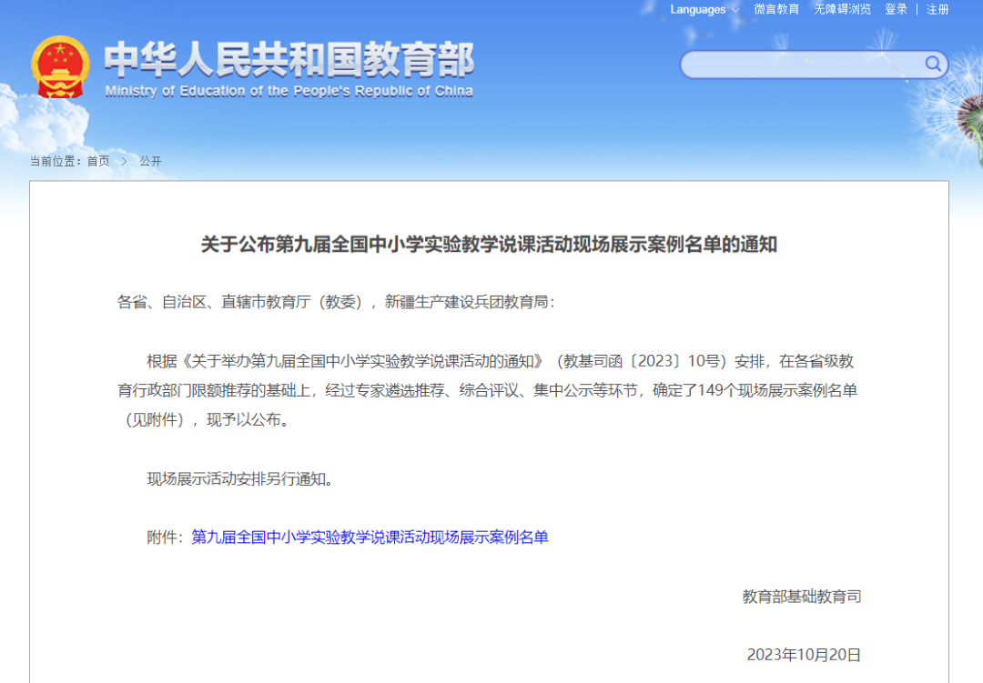Screen dimensions: 983x683
Task: Click the national emblem logo
Action: pos(60,67)
